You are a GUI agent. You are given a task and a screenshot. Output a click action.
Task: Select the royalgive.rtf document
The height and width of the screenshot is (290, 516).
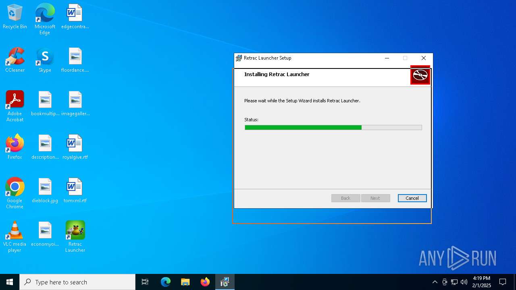coord(75,147)
